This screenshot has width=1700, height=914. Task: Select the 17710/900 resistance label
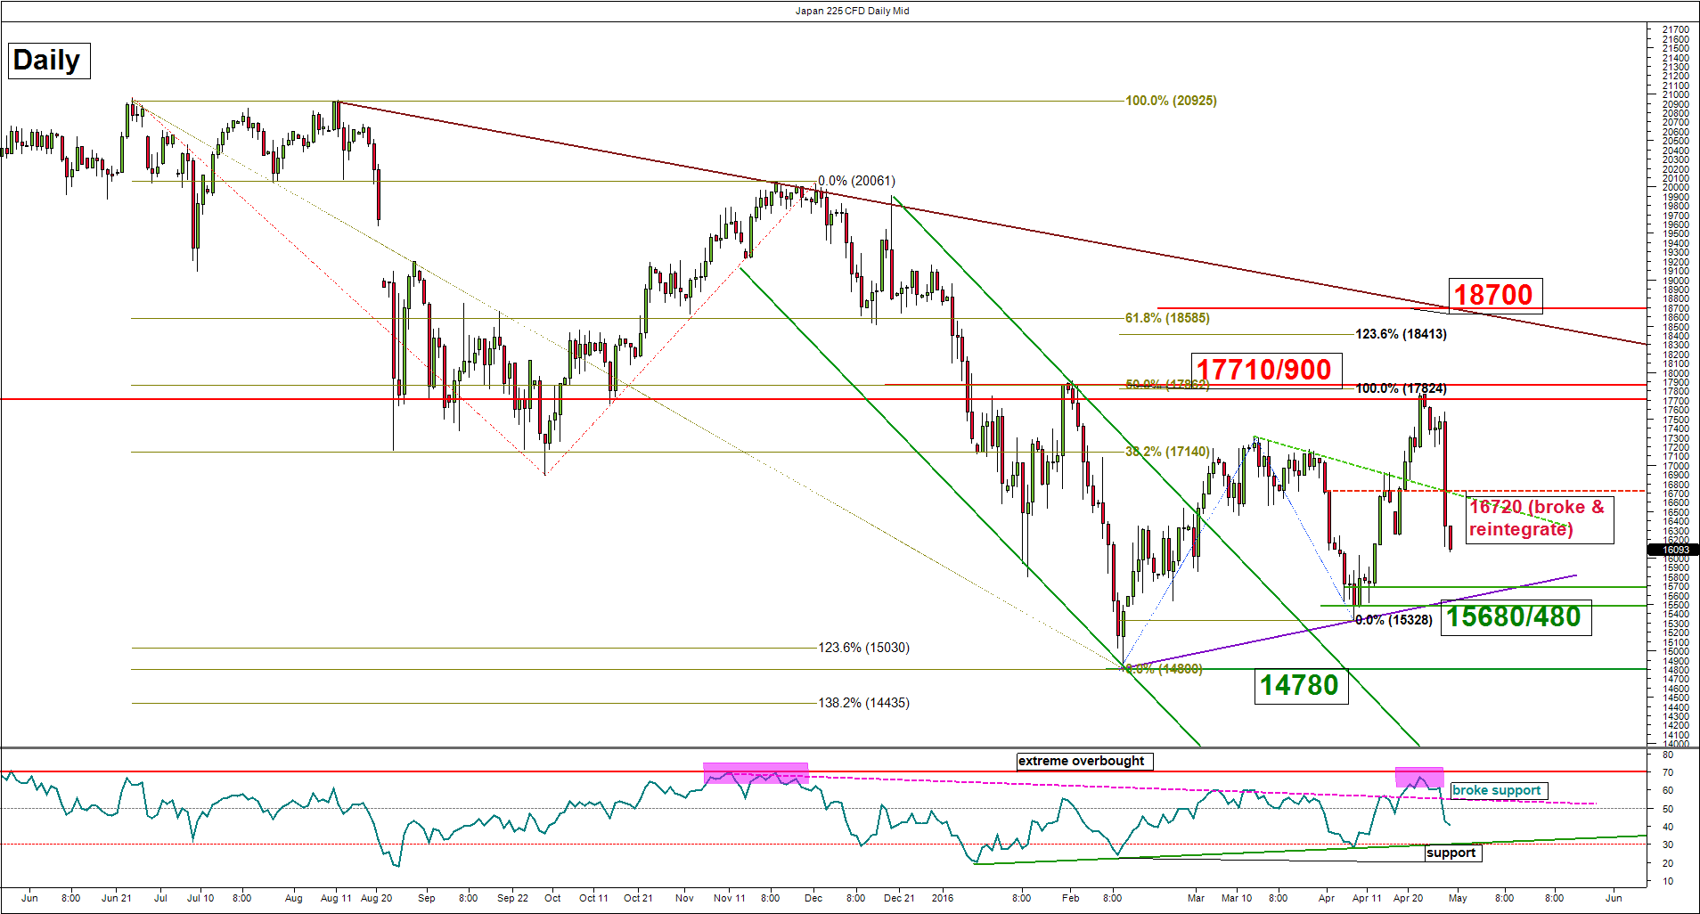[x=1264, y=370]
